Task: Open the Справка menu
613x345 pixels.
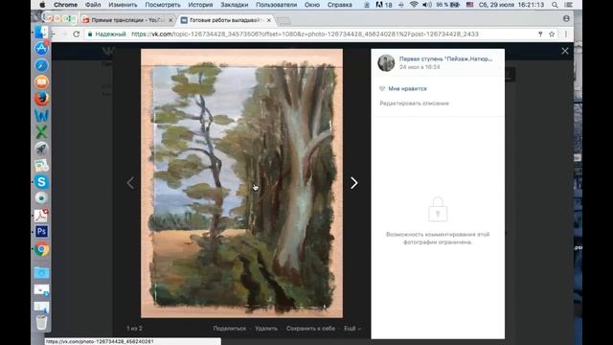Action: tap(339, 5)
